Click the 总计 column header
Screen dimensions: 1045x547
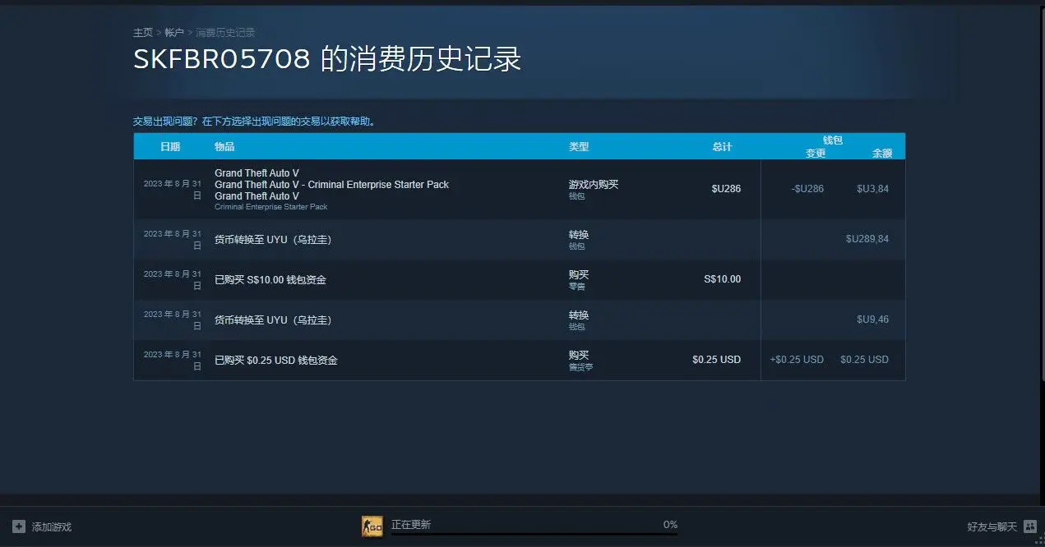pyautogui.click(x=722, y=147)
